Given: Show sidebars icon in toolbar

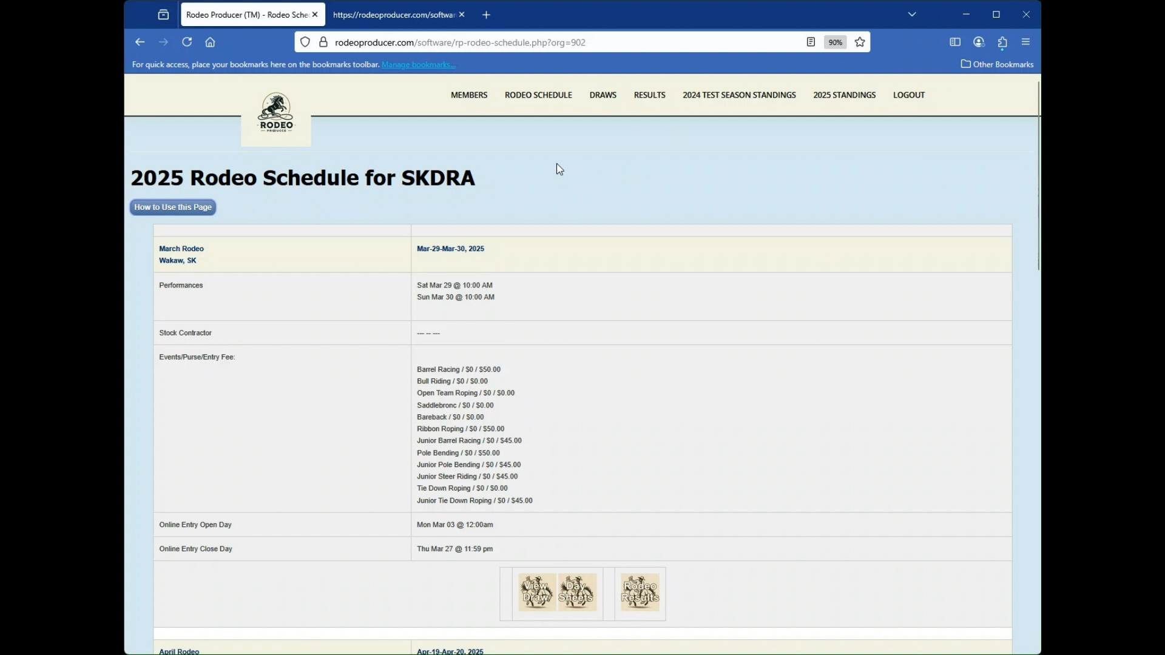Looking at the screenshot, I should coord(955,42).
